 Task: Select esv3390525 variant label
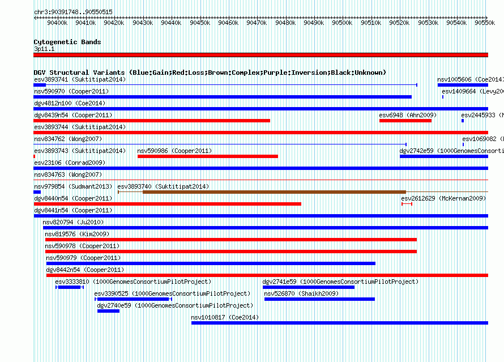click(172, 293)
